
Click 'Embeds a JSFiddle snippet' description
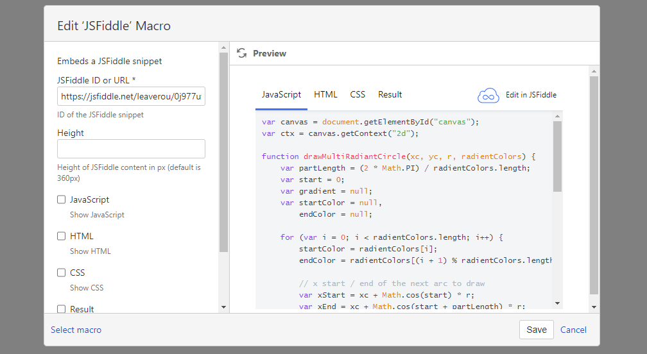(109, 61)
